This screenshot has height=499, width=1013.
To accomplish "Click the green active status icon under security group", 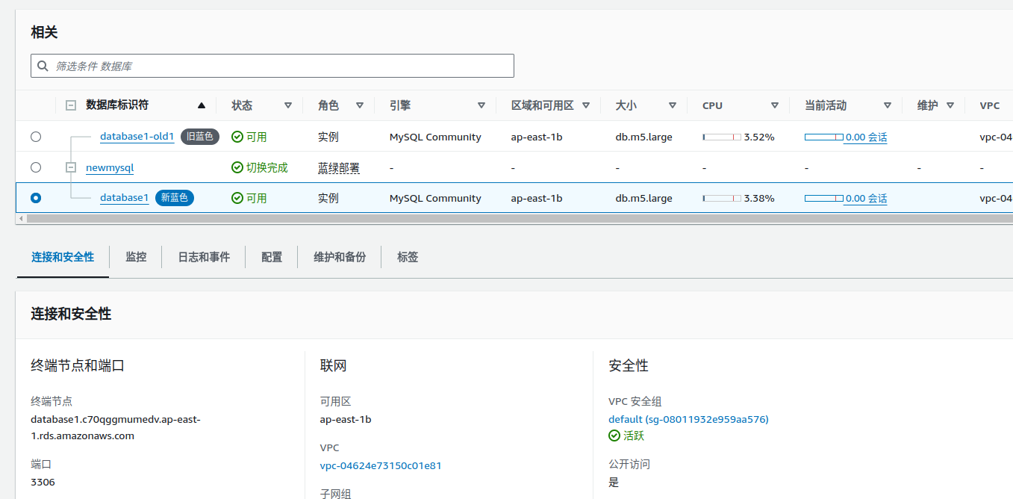I will click(614, 436).
